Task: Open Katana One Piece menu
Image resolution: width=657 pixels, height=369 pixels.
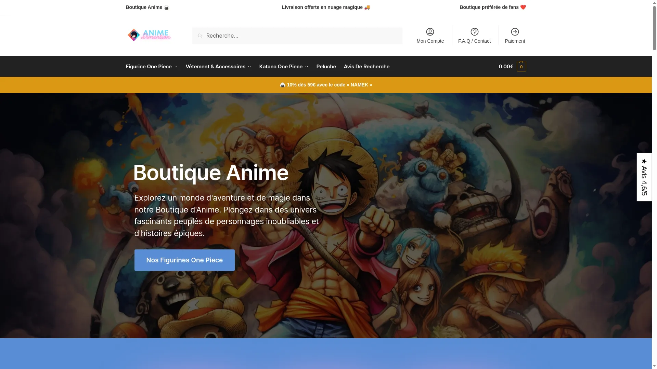Action: click(281, 67)
